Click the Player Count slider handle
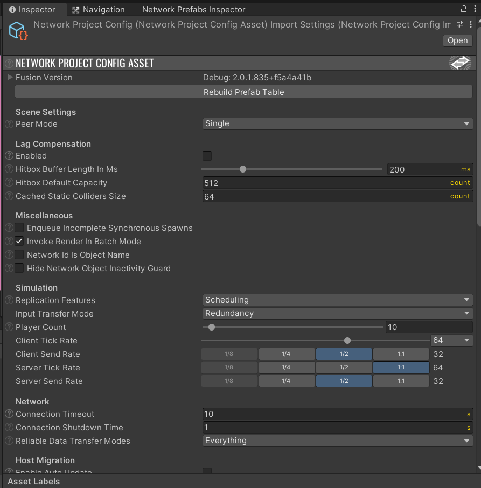The width and height of the screenshot is (481, 488). (212, 327)
